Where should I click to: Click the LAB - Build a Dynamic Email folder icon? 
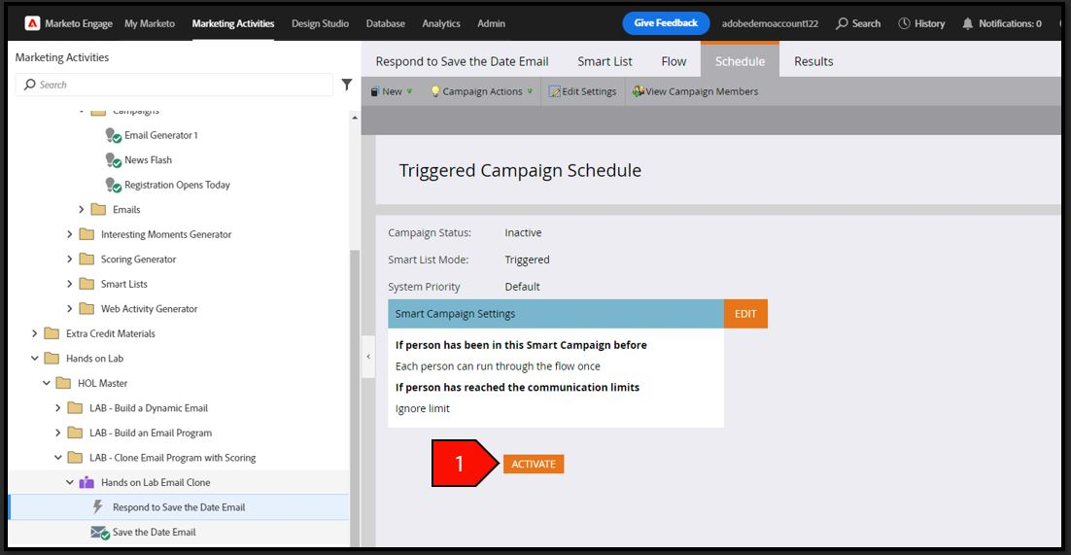75,408
